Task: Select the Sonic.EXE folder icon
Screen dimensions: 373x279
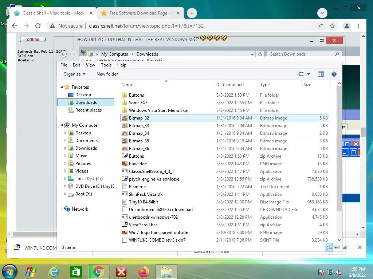Action: point(124,103)
